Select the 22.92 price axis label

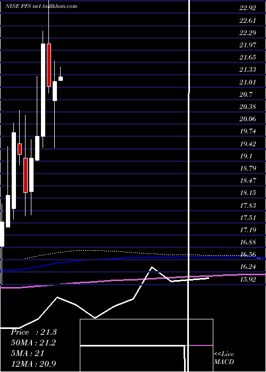point(248,8)
